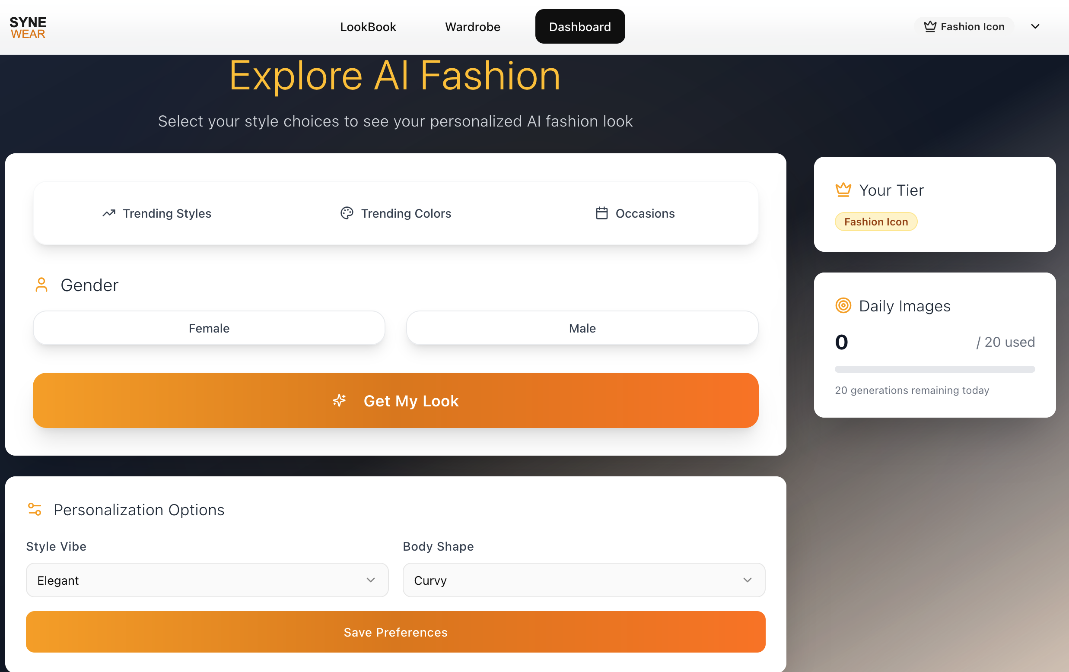Click the crown icon in header badge
Image resolution: width=1069 pixels, height=672 pixels.
[930, 27]
